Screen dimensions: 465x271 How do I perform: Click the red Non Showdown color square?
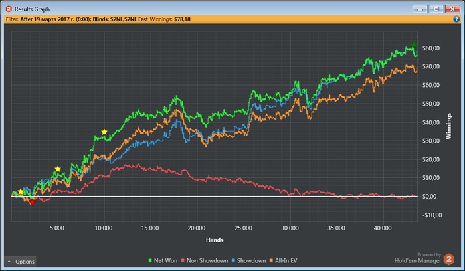tap(183, 260)
